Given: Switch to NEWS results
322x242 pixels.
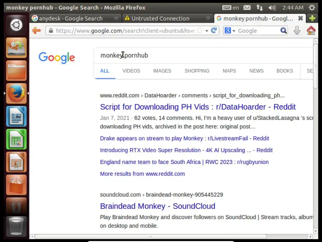Looking at the screenshot, I should 256,71.
